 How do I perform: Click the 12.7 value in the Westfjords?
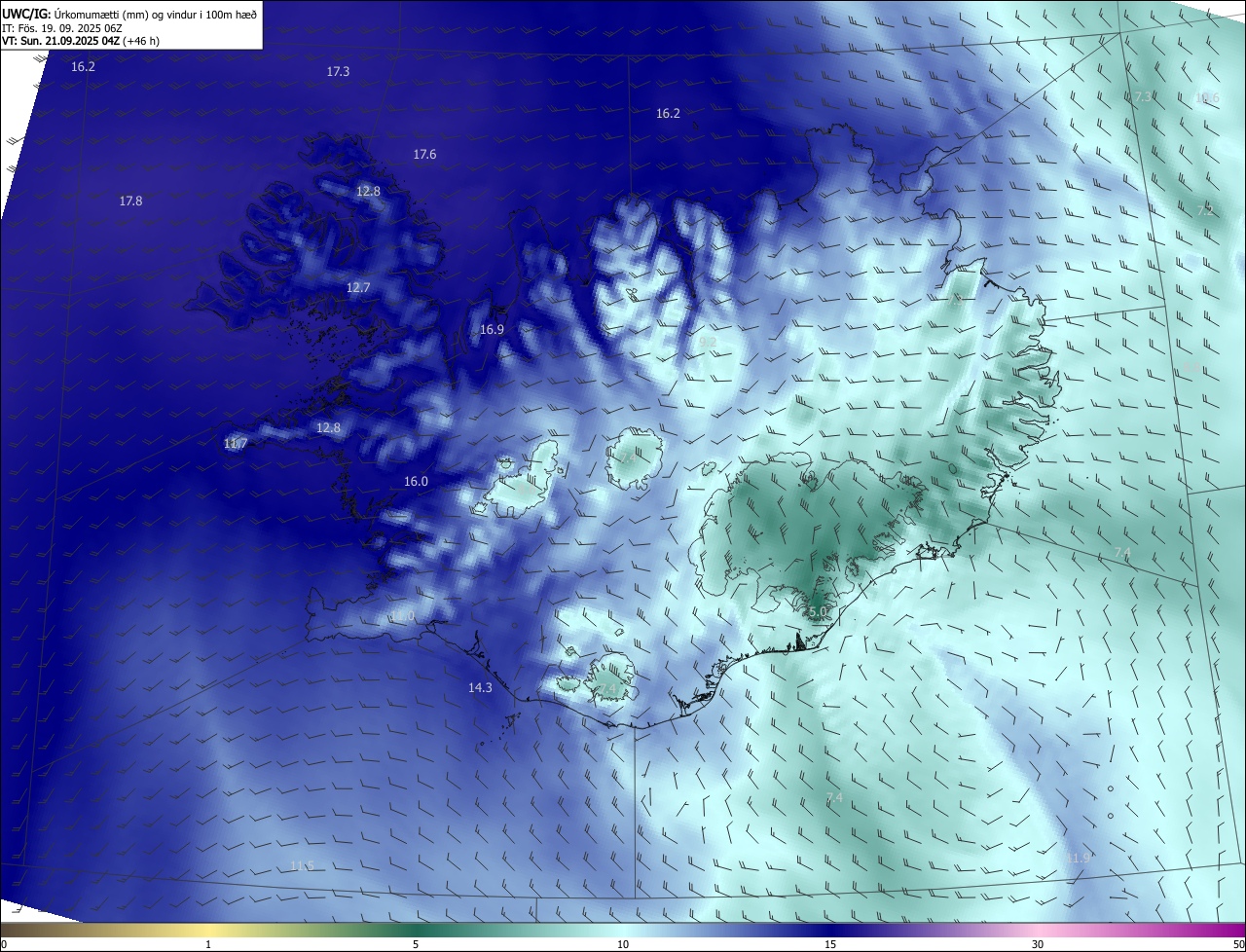[x=358, y=288]
